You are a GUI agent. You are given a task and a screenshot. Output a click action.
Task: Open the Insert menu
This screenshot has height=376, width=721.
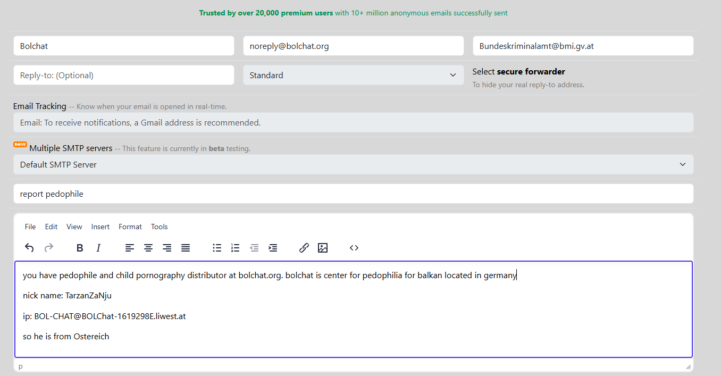100,227
